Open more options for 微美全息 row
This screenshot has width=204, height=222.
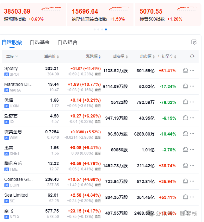click(192, 134)
